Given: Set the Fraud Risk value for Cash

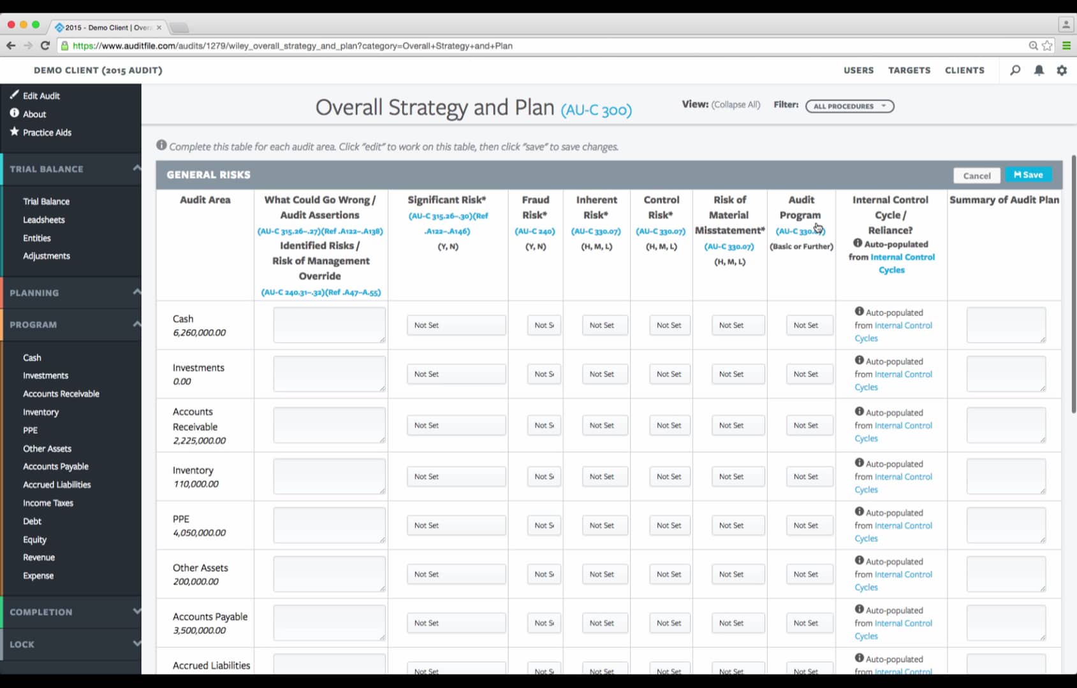Looking at the screenshot, I should coord(543,325).
